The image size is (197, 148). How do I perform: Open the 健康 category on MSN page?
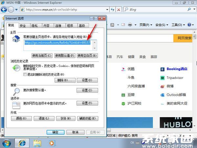point(131,57)
